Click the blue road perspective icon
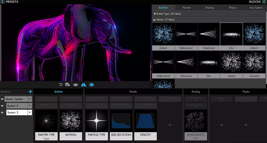 click(84, 85)
